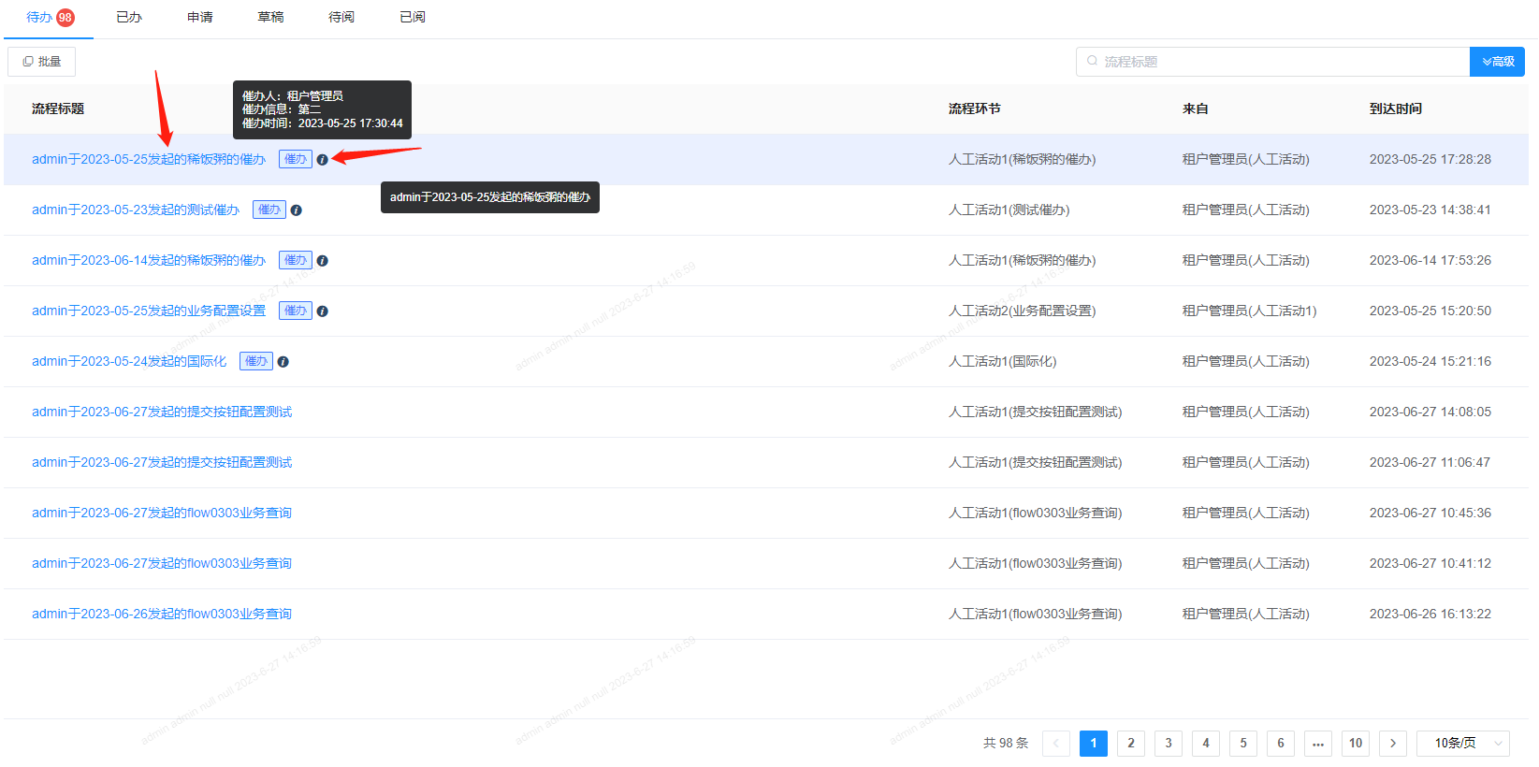Click the 流程环节 column header
The height and width of the screenshot is (767, 1539).
975,109
